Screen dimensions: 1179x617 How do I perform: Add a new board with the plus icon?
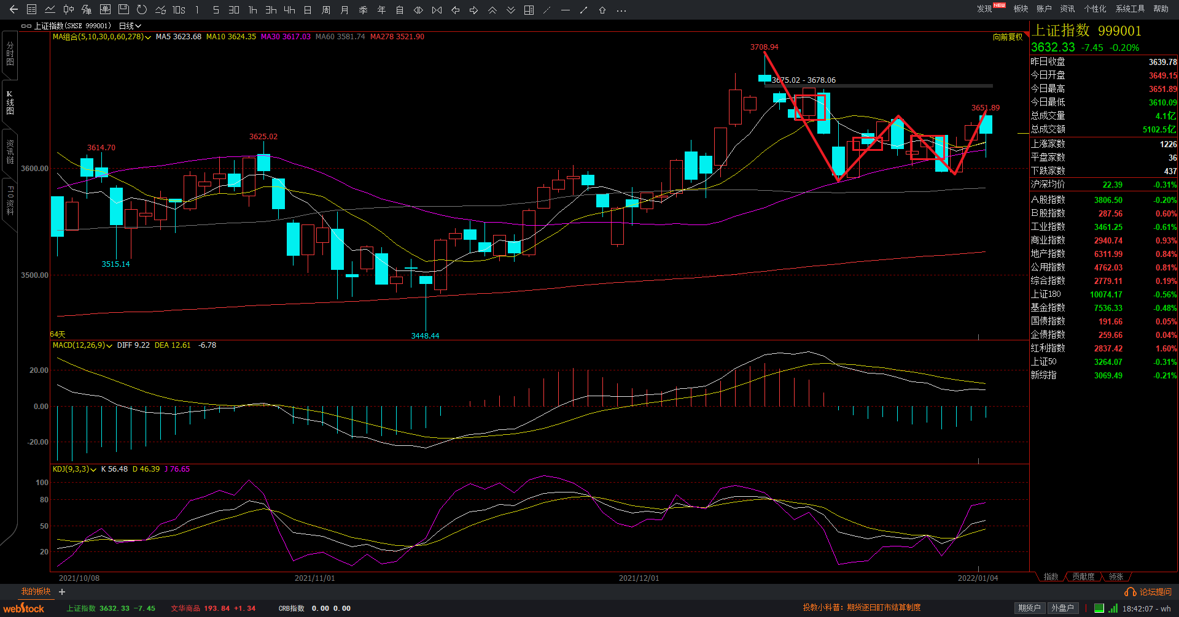62,592
